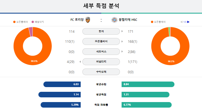This screenshot has height=109, width=202.
Task: Toggle left chart 패널티킥 legend item
Action: pos(38,22)
